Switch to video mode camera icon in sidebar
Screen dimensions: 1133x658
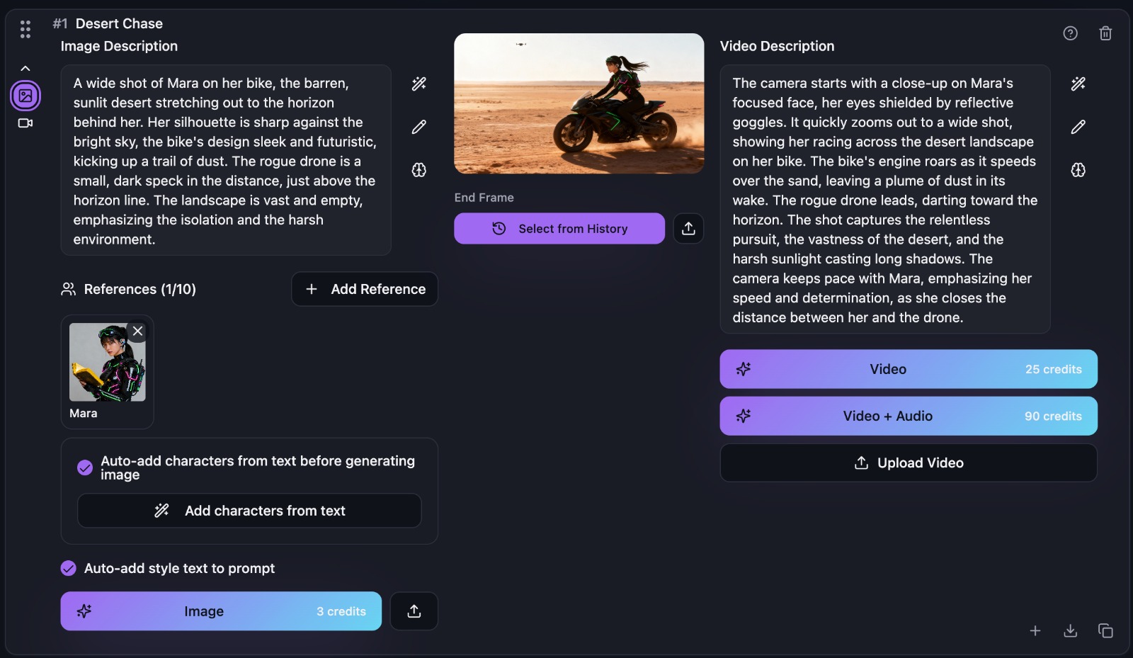pyautogui.click(x=25, y=123)
